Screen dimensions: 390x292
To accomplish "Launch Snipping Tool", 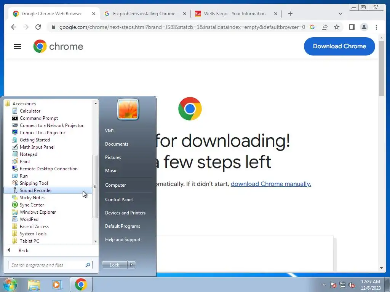I will pyautogui.click(x=34, y=183).
